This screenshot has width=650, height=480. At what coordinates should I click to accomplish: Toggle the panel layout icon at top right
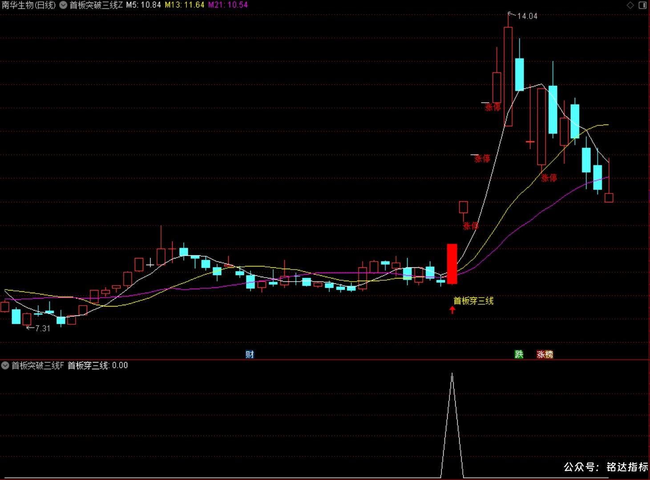643,5
